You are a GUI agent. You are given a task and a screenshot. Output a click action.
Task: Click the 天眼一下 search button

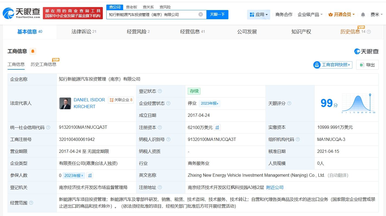point(217,14)
